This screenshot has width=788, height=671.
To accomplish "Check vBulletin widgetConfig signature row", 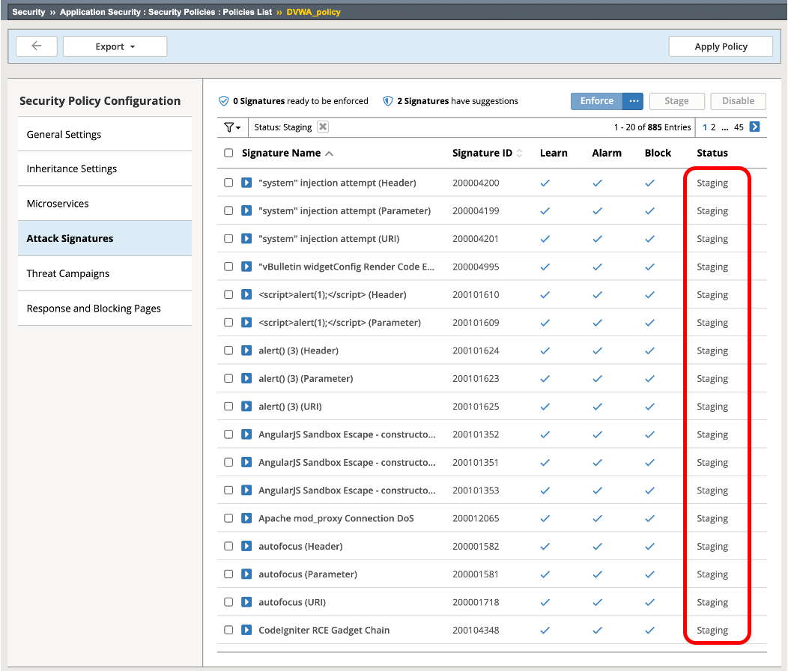I will (x=228, y=267).
